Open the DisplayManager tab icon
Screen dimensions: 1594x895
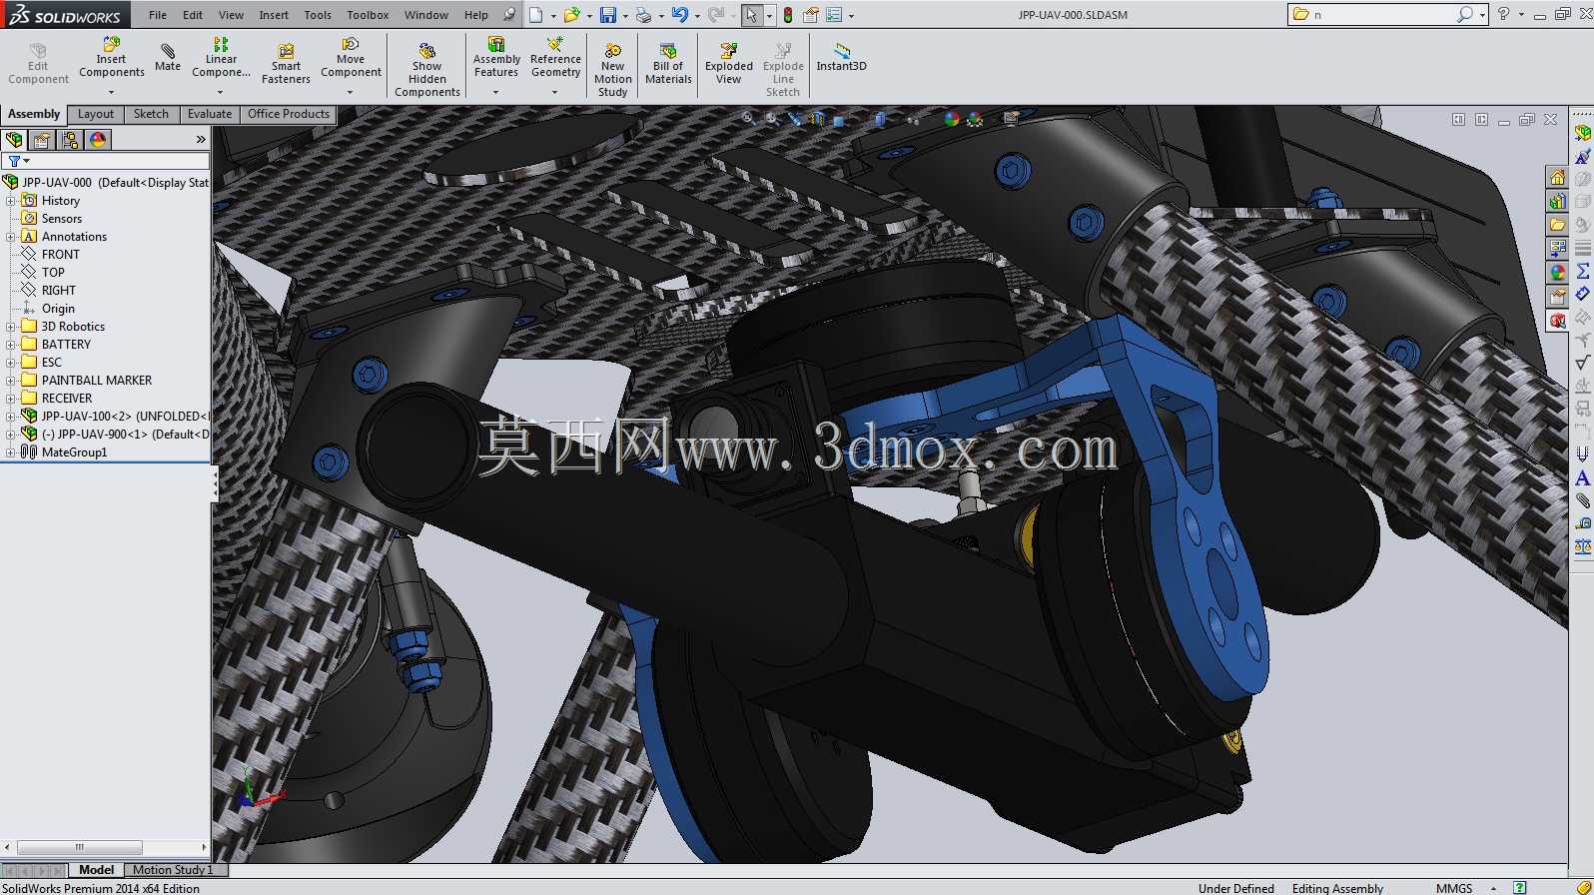pyautogui.click(x=98, y=140)
